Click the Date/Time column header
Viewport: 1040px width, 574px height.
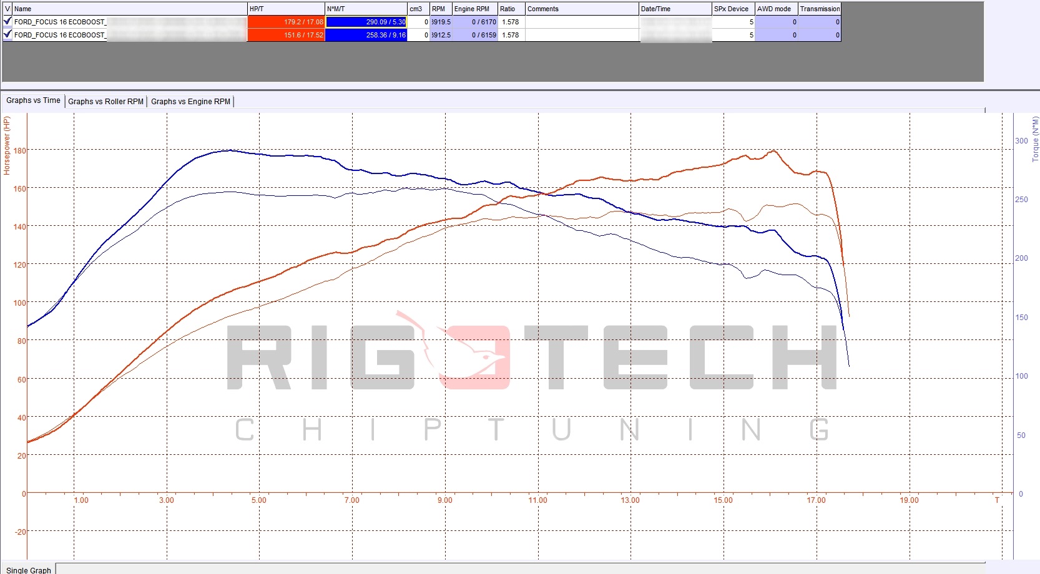coord(675,9)
